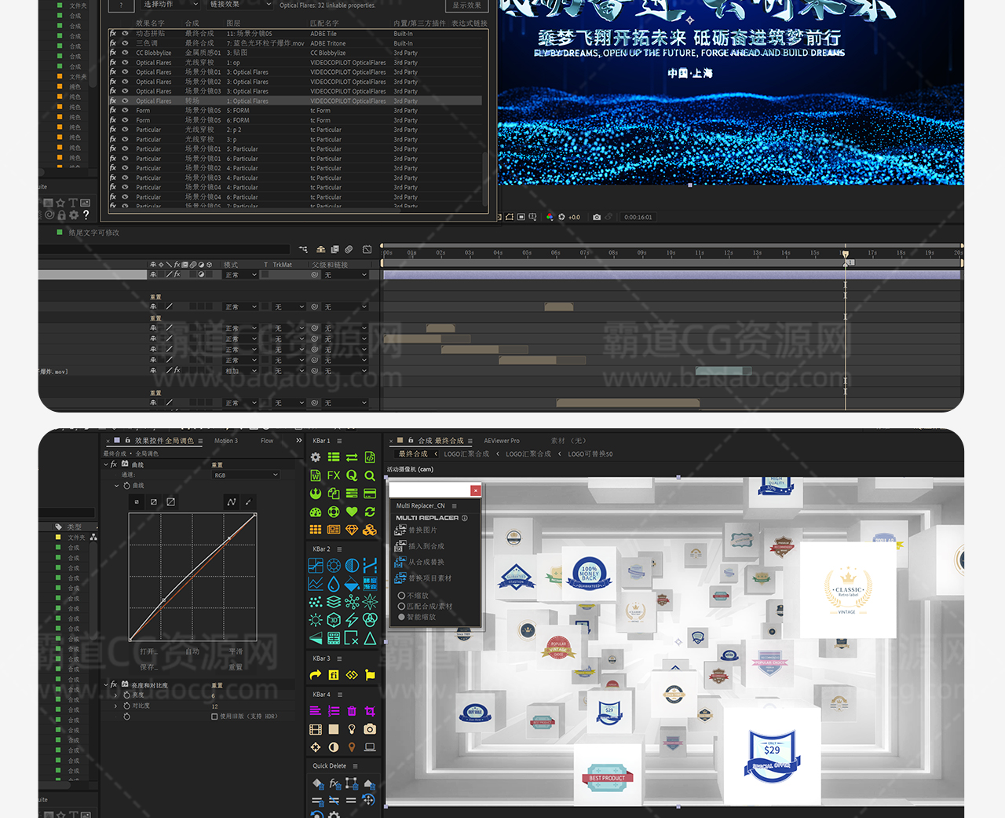Open the RGB channel dropdown
1005x818 pixels.
[245, 475]
